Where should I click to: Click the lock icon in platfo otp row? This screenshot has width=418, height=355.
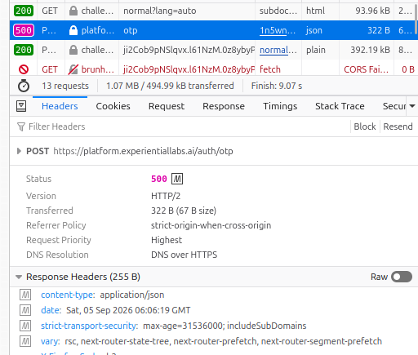point(73,30)
